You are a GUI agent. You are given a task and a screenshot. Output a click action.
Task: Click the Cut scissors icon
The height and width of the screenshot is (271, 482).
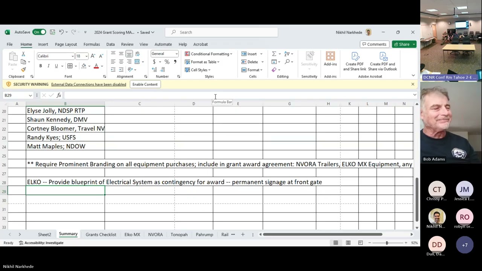click(x=23, y=54)
